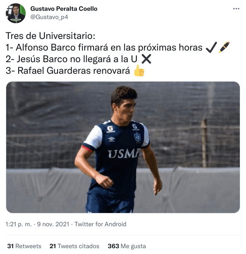The width and height of the screenshot is (246, 254).
Task: Open the attached USMP player photo
Action: (x=123, y=147)
